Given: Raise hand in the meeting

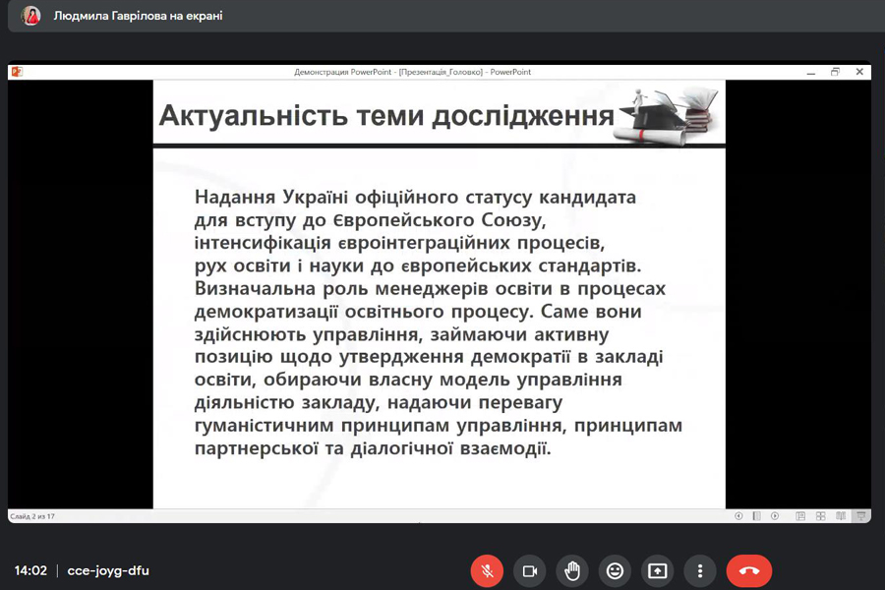Looking at the screenshot, I should [572, 570].
